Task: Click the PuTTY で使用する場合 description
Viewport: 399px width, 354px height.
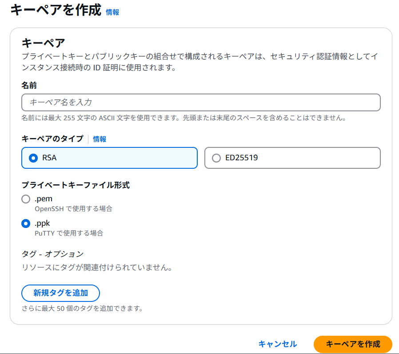Action: (x=69, y=233)
